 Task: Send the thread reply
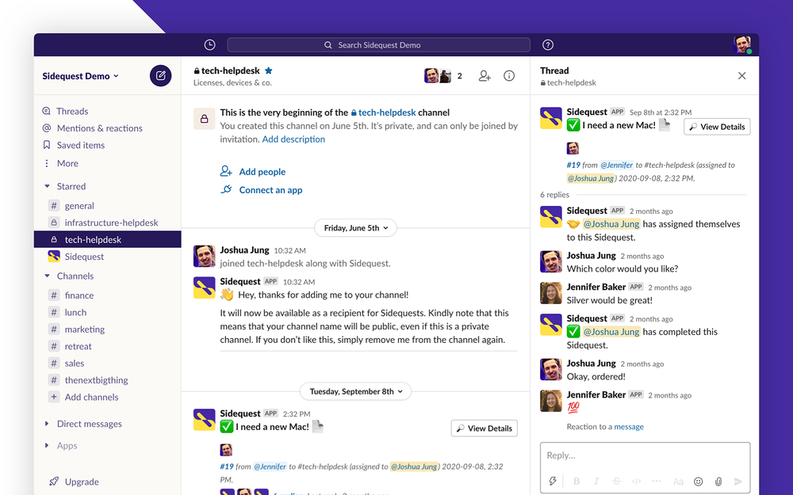pyautogui.click(x=738, y=482)
